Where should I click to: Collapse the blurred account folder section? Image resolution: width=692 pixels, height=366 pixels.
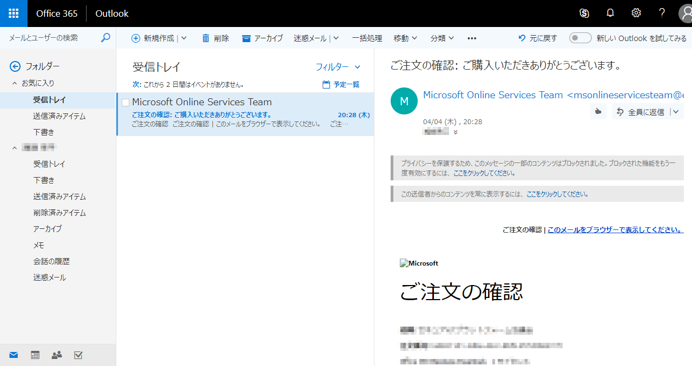coord(15,148)
